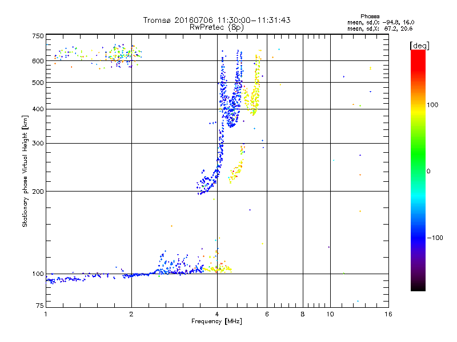Click the x-axis tick label '2'
The image size is (457, 342).
click(131, 314)
